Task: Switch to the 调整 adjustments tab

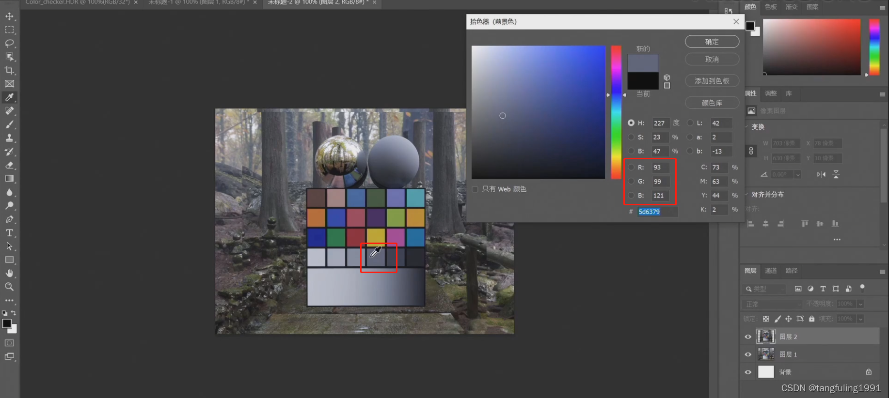Action: (771, 93)
